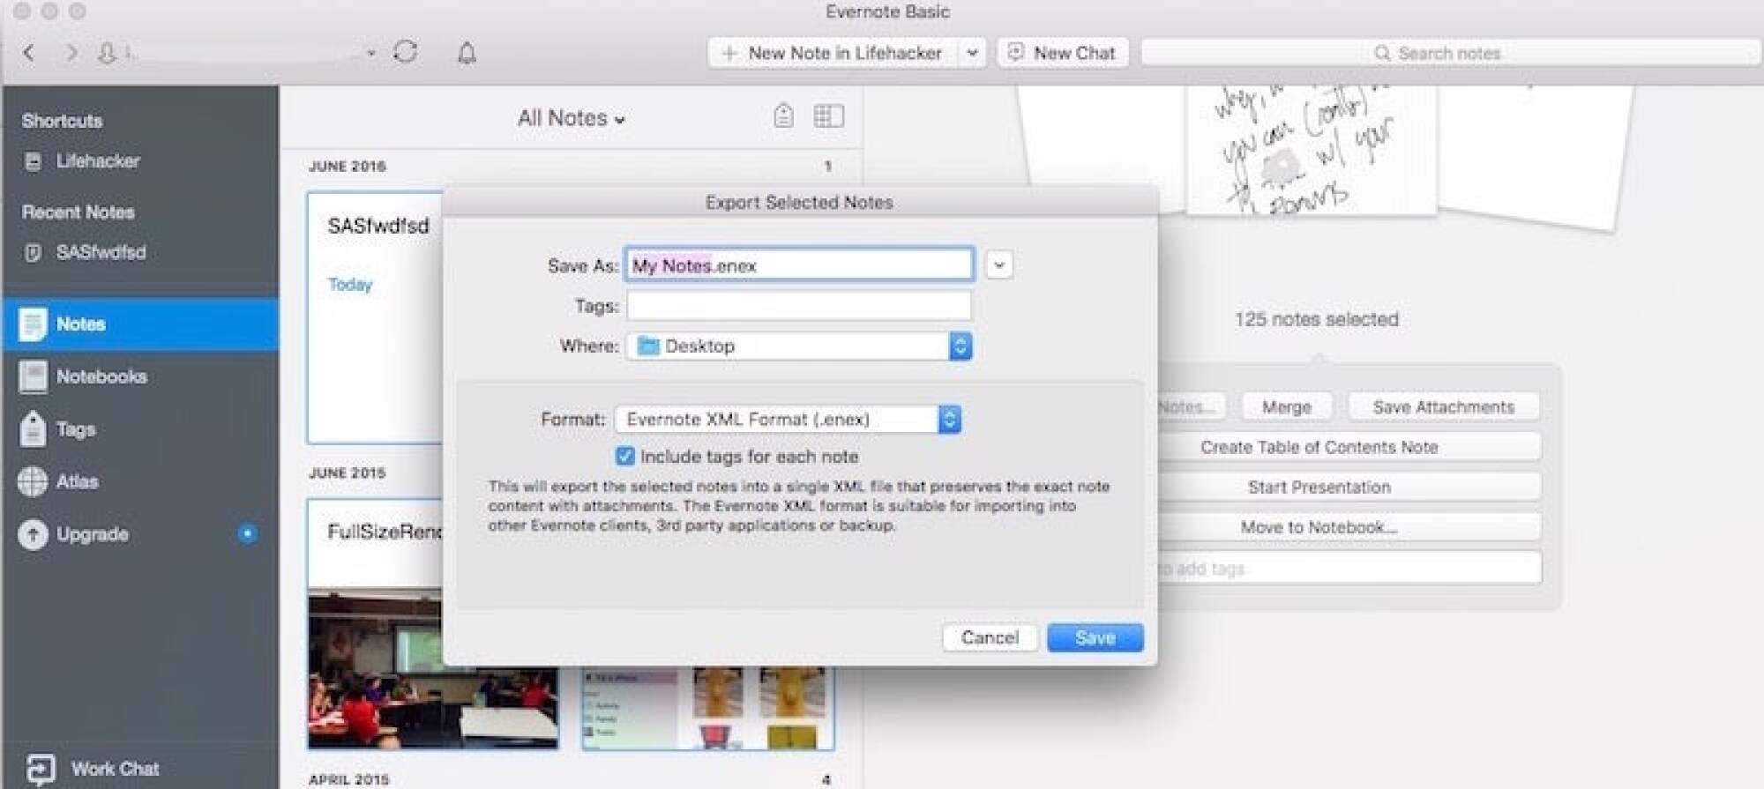Start a New Chat

pos(1063,53)
